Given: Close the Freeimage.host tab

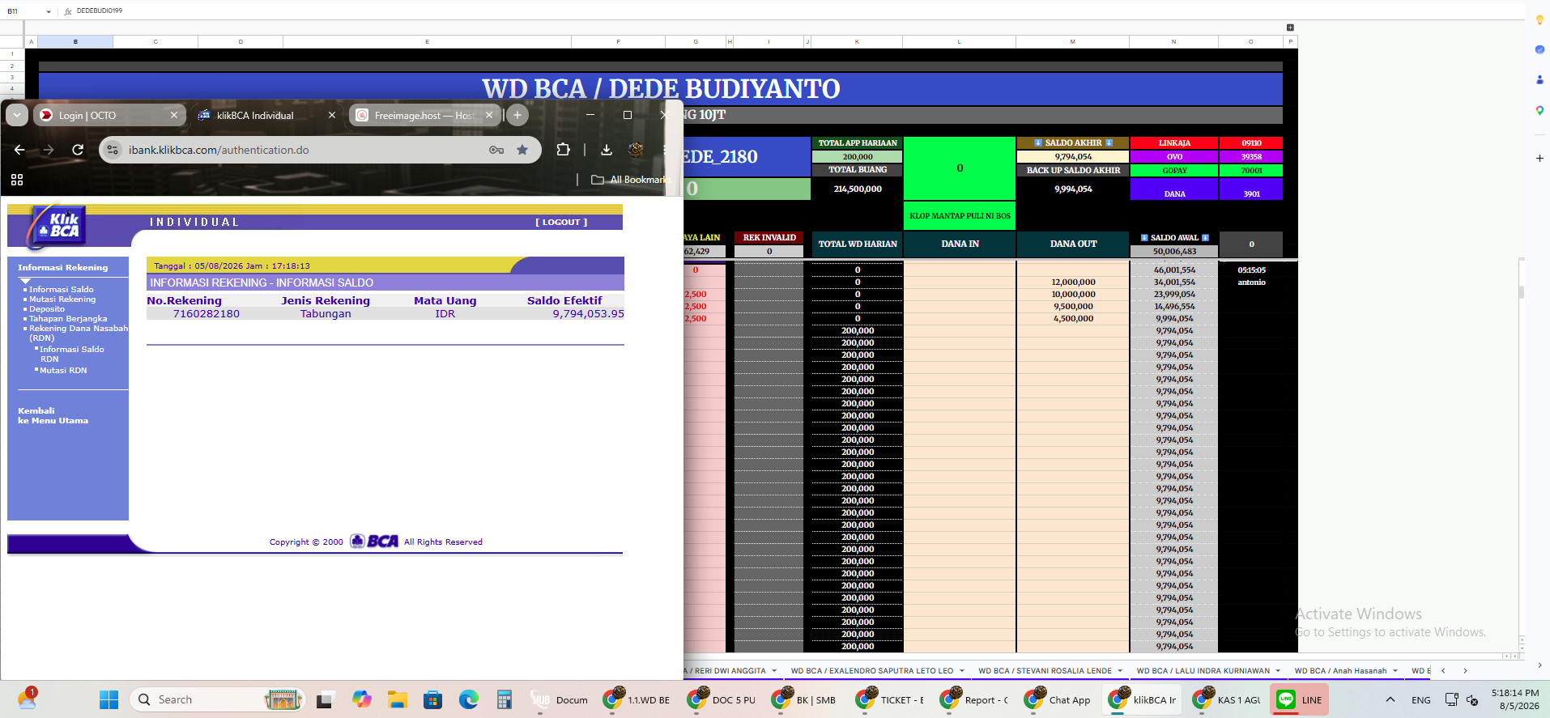Looking at the screenshot, I should coord(489,115).
